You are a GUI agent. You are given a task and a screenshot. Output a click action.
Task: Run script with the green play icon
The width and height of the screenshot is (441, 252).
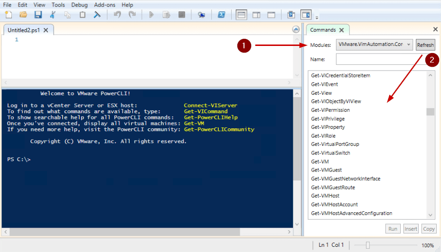point(151,15)
